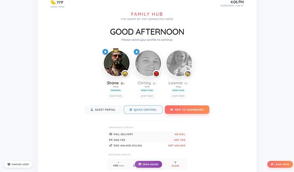The width and height of the screenshot is (294, 172).
Task: Click the weather sun-cloud icon
Action: click(53, 3)
